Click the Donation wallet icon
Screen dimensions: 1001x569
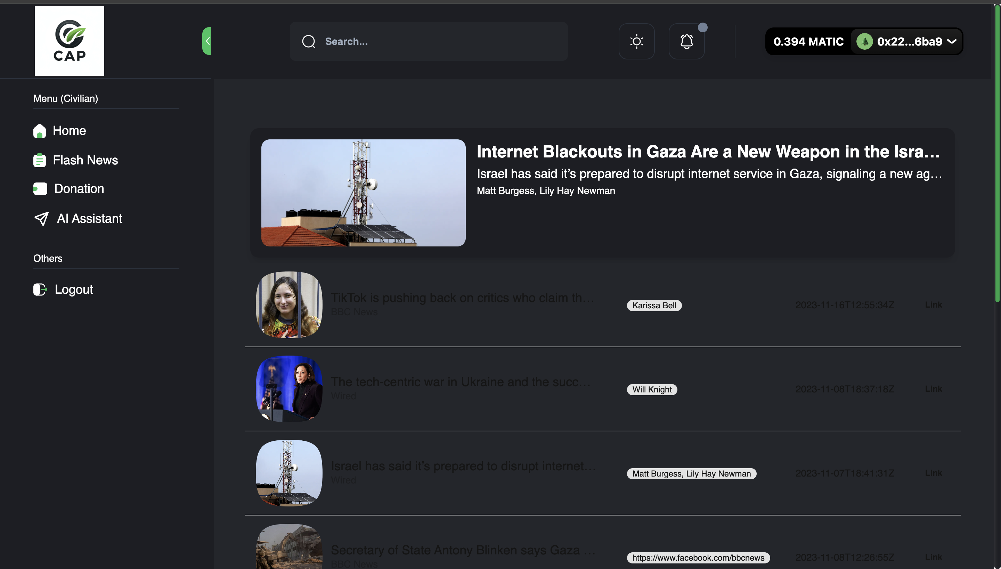(40, 189)
